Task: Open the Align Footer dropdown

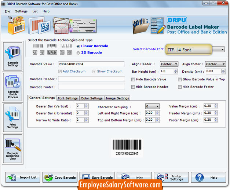Action: [x=215, y=64]
